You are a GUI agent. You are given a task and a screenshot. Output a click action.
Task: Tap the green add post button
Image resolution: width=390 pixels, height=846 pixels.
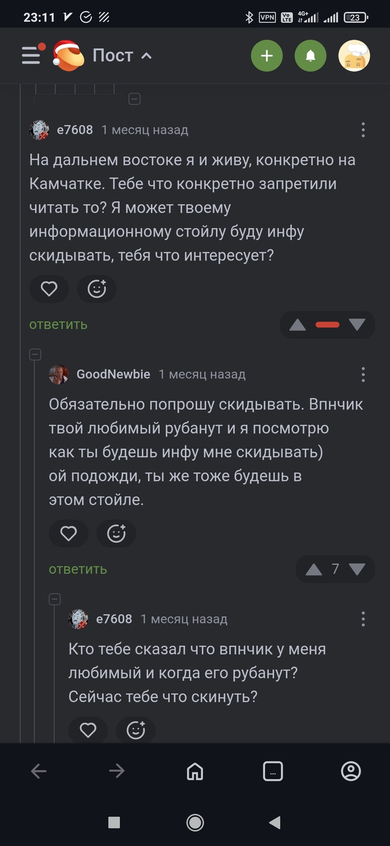266,56
